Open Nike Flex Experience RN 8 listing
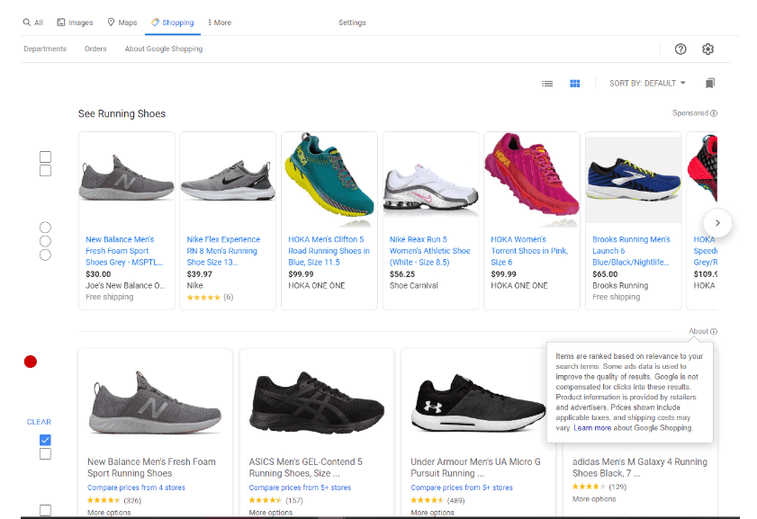757x519 pixels. point(223,250)
